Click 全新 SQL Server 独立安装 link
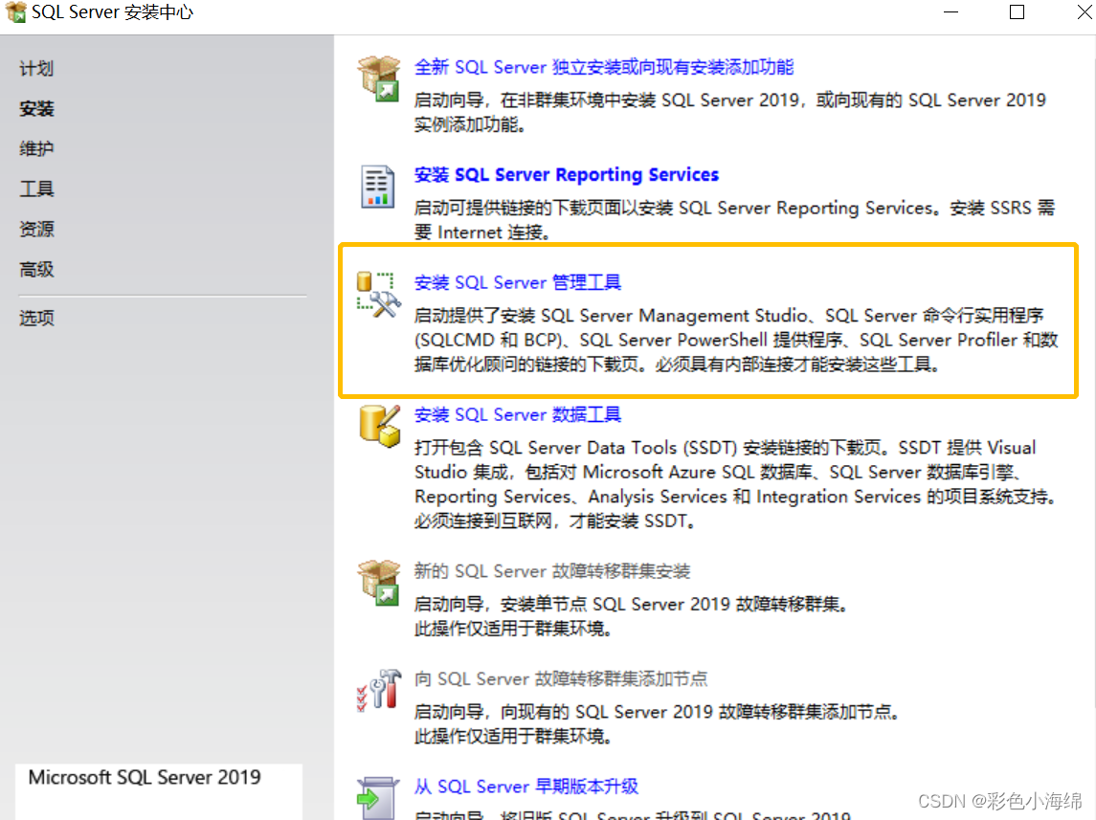This screenshot has width=1096, height=820. pos(604,67)
